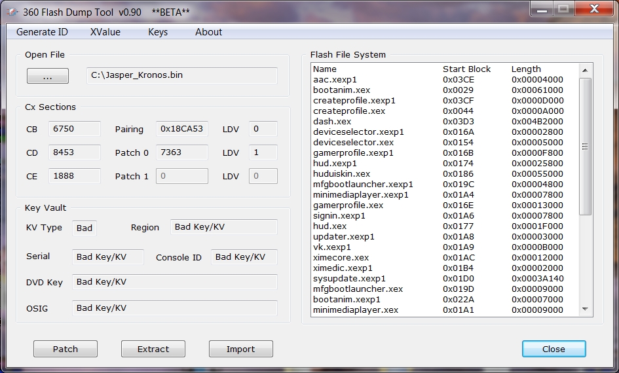Click the Start Block column header

pyautogui.click(x=466, y=69)
